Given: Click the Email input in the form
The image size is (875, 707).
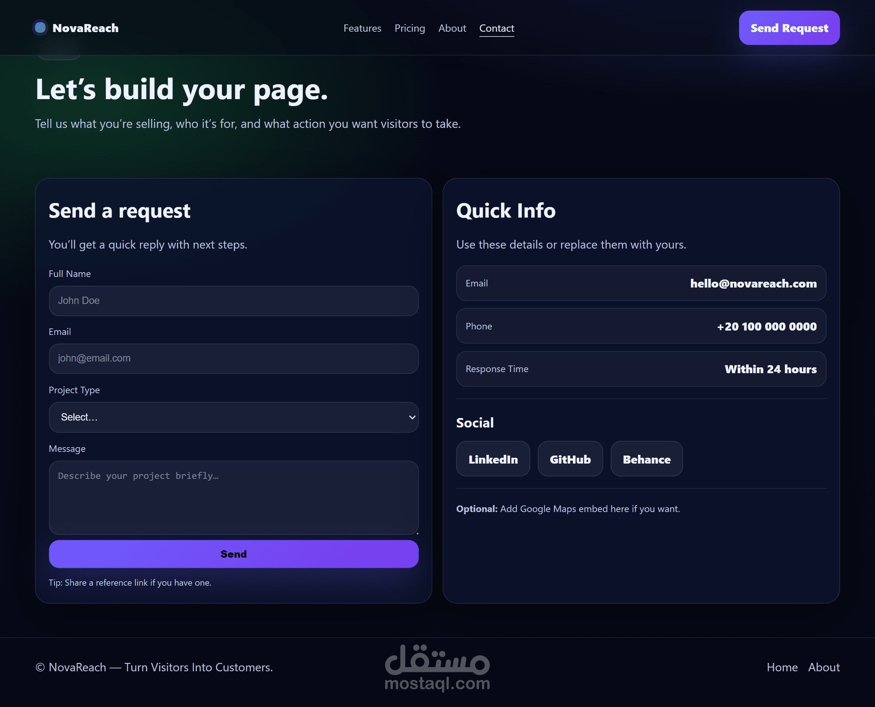Looking at the screenshot, I should coord(233,358).
